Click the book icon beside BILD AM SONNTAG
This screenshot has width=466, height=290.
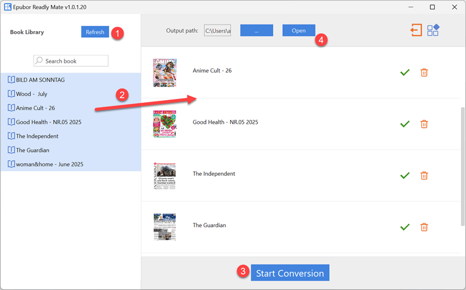[11, 80]
